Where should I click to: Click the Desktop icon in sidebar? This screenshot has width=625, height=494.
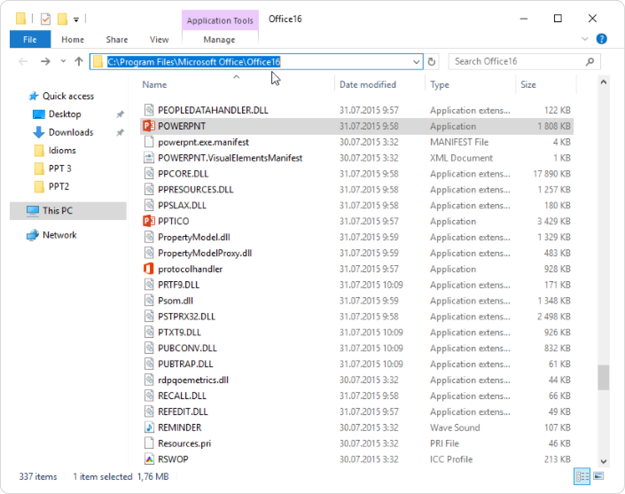pyautogui.click(x=39, y=114)
